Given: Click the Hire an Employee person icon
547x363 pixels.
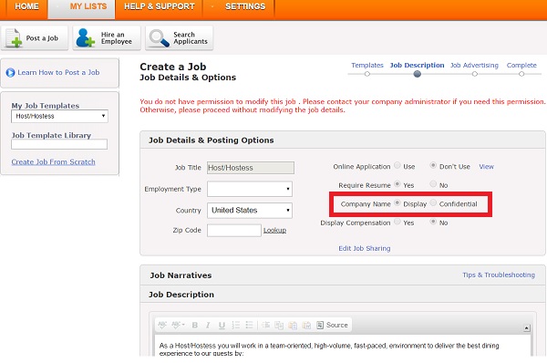Looking at the screenshot, I should 86,37.
